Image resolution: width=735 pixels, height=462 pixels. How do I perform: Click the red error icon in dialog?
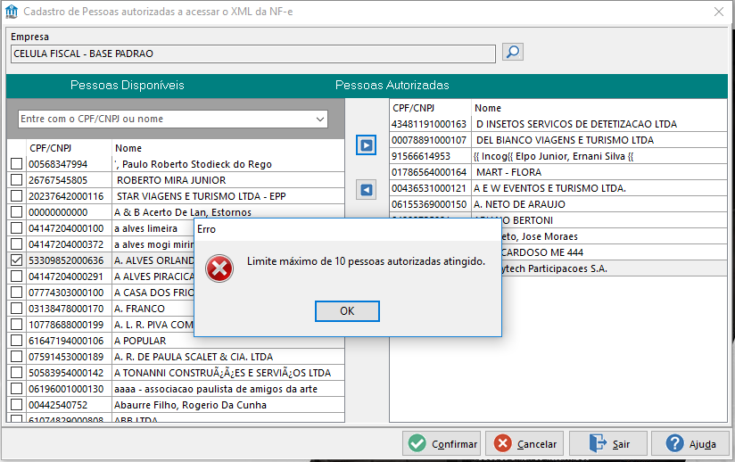[219, 268]
